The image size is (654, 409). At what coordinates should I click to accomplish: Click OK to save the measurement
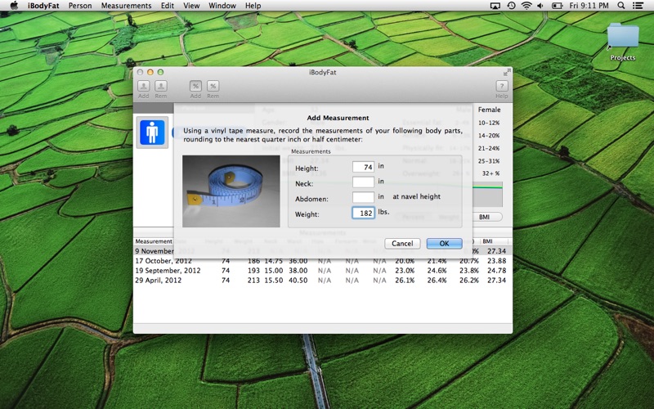(x=444, y=243)
